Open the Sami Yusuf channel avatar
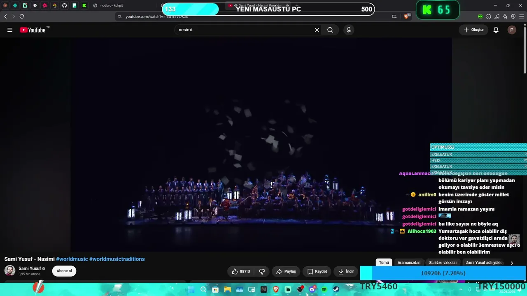The image size is (527, 296). [10, 271]
